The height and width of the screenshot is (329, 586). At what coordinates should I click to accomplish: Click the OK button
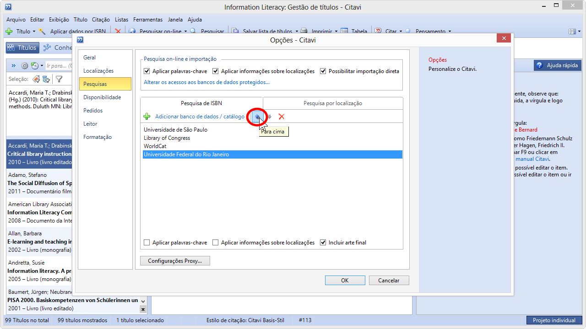(345, 281)
